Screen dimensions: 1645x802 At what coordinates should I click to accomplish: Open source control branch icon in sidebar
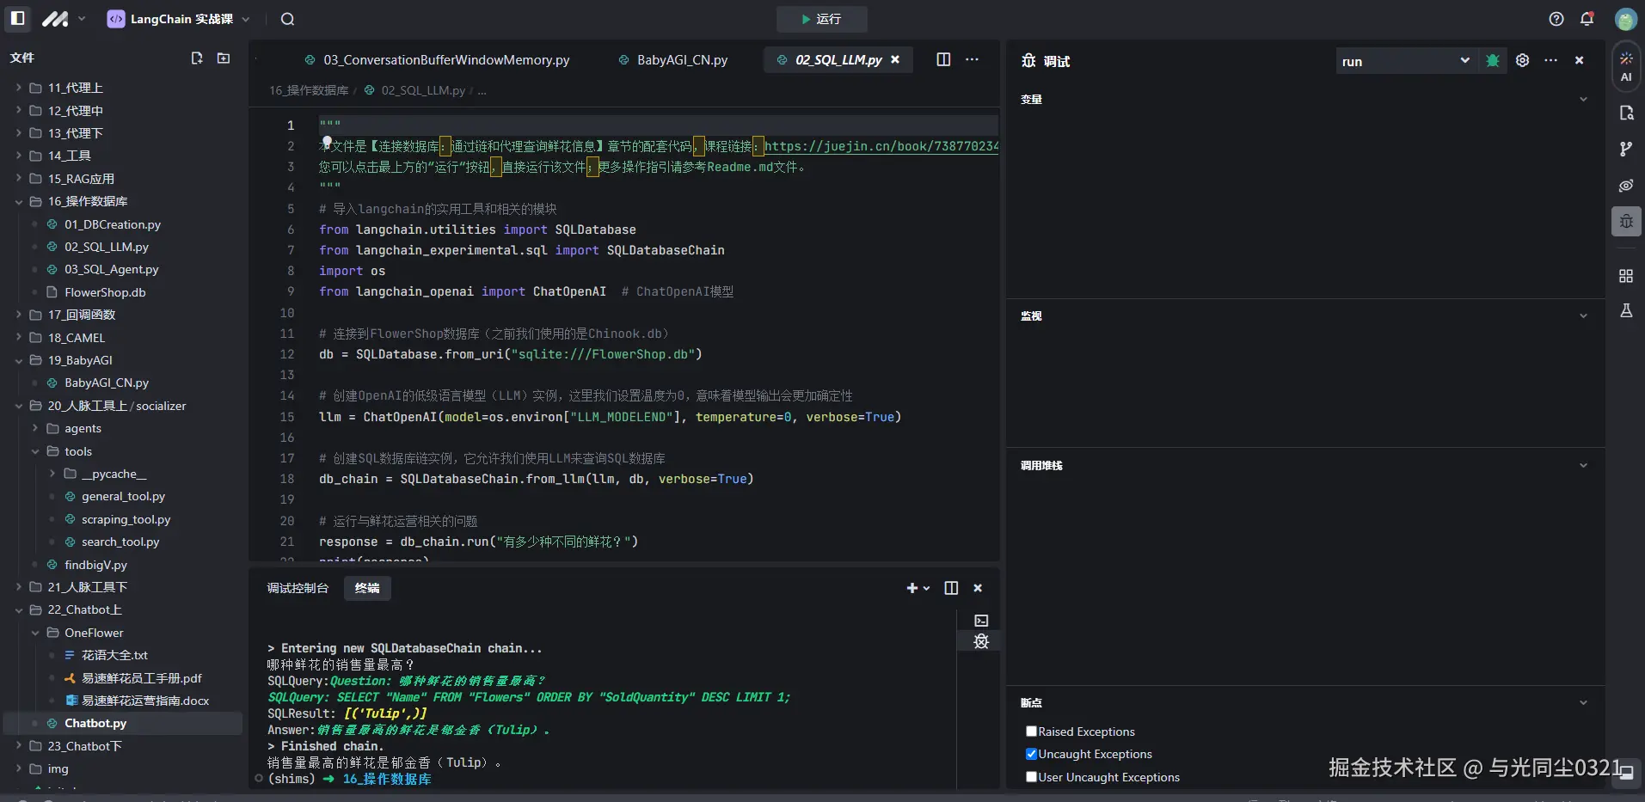[1625, 149]
